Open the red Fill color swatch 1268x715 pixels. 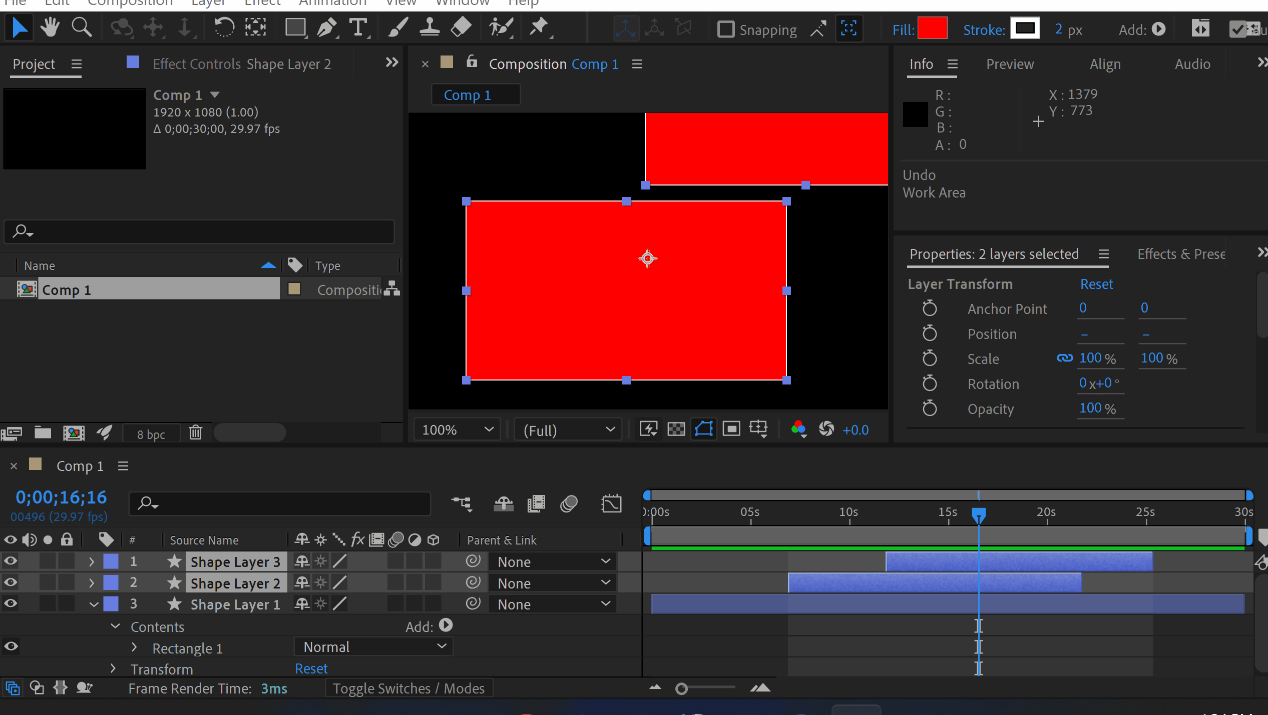[x=932, y=28]
